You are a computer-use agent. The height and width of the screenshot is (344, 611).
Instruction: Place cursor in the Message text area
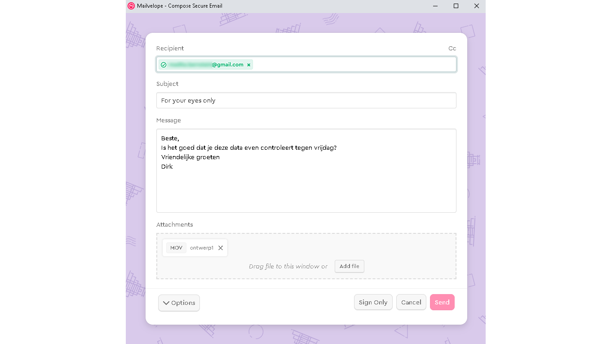coord(306,189)
